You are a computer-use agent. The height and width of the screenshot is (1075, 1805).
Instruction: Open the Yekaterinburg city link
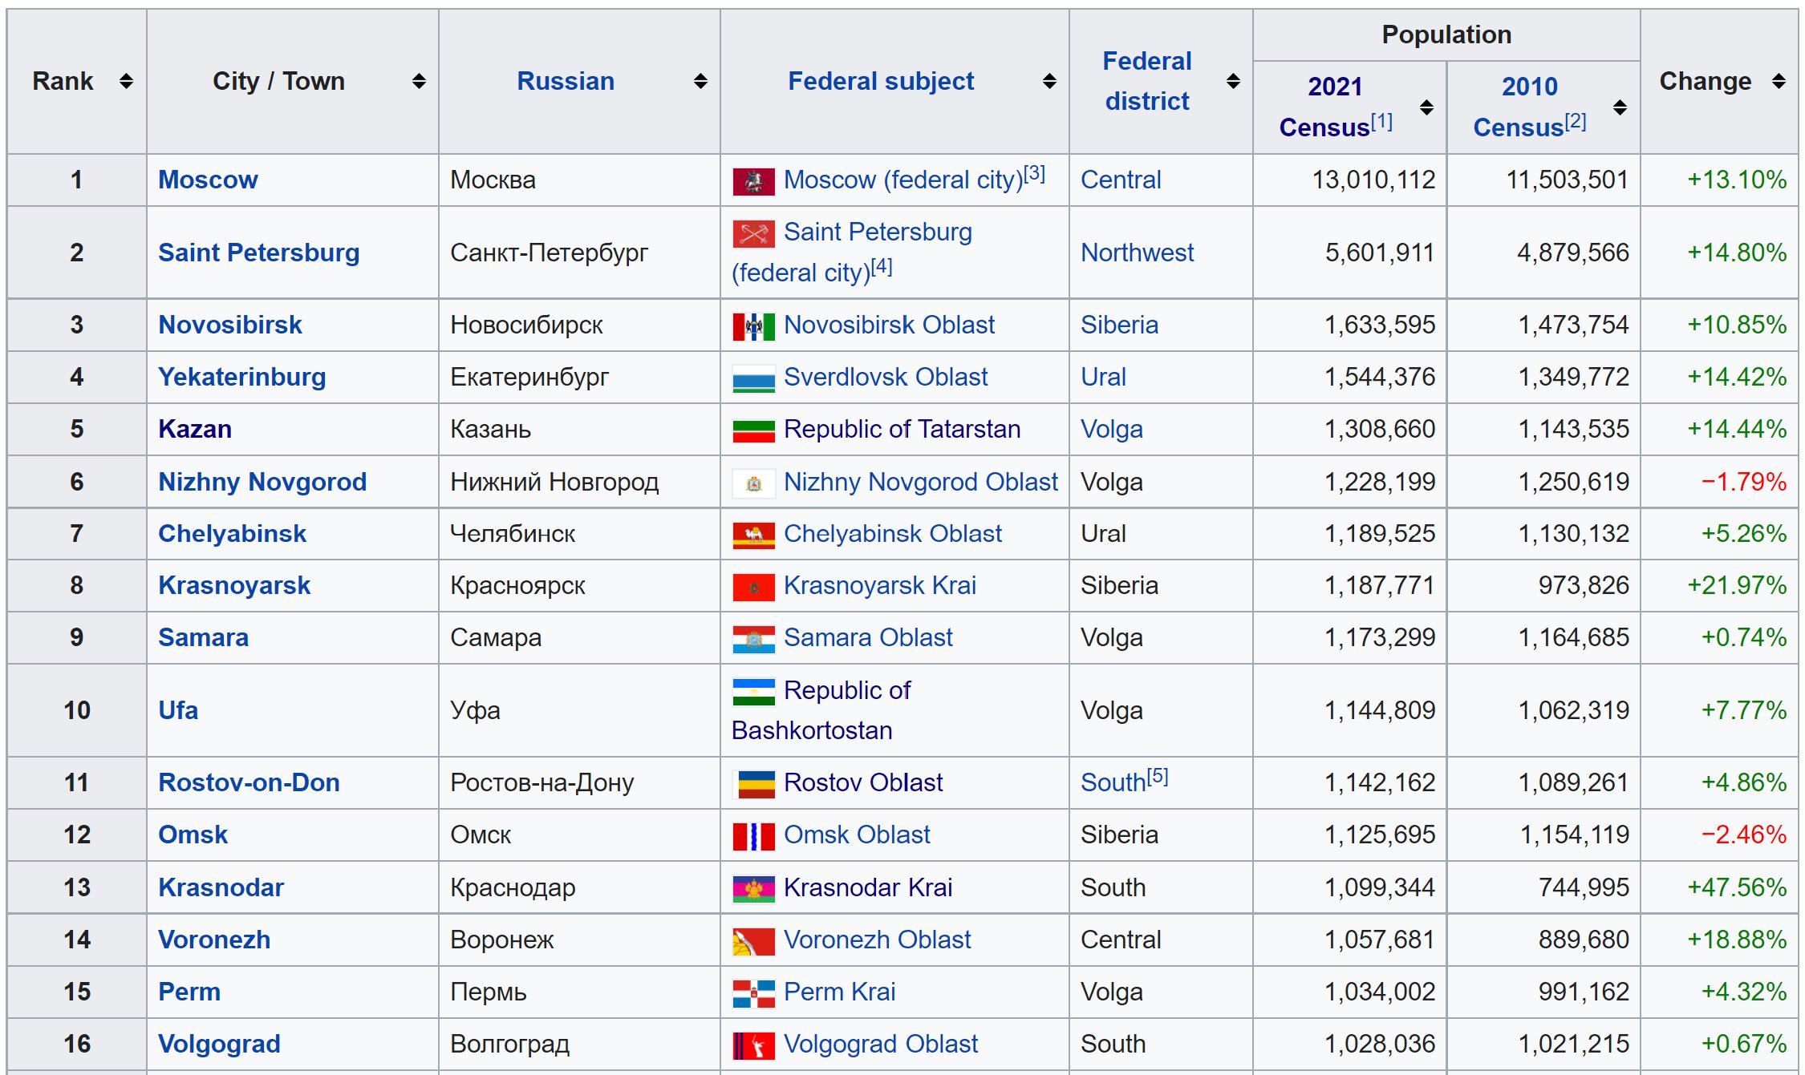[x=241, y=377]
